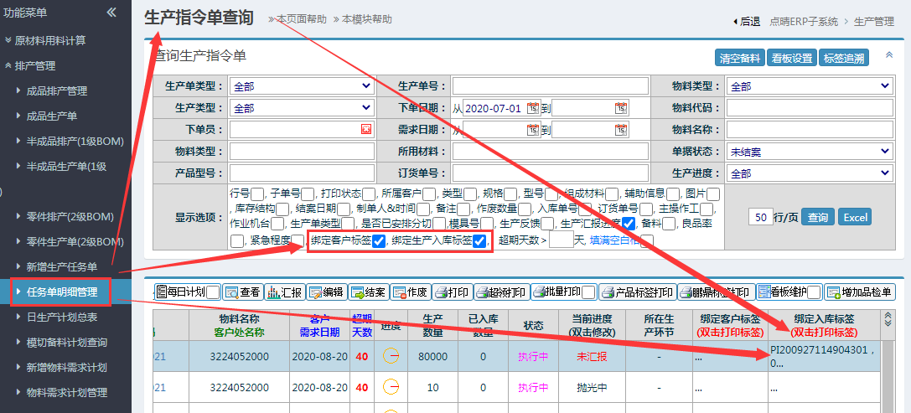Select 日生产计划总表 in the sidebar
The width and height of the screenshot is (911, 413).
click(62, 317)
